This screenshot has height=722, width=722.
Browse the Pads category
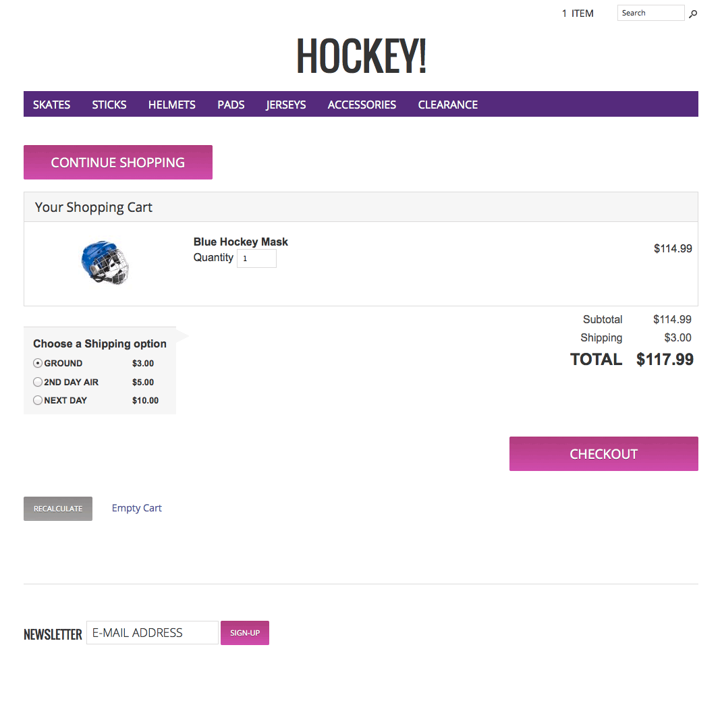click(x=231, y=105)
